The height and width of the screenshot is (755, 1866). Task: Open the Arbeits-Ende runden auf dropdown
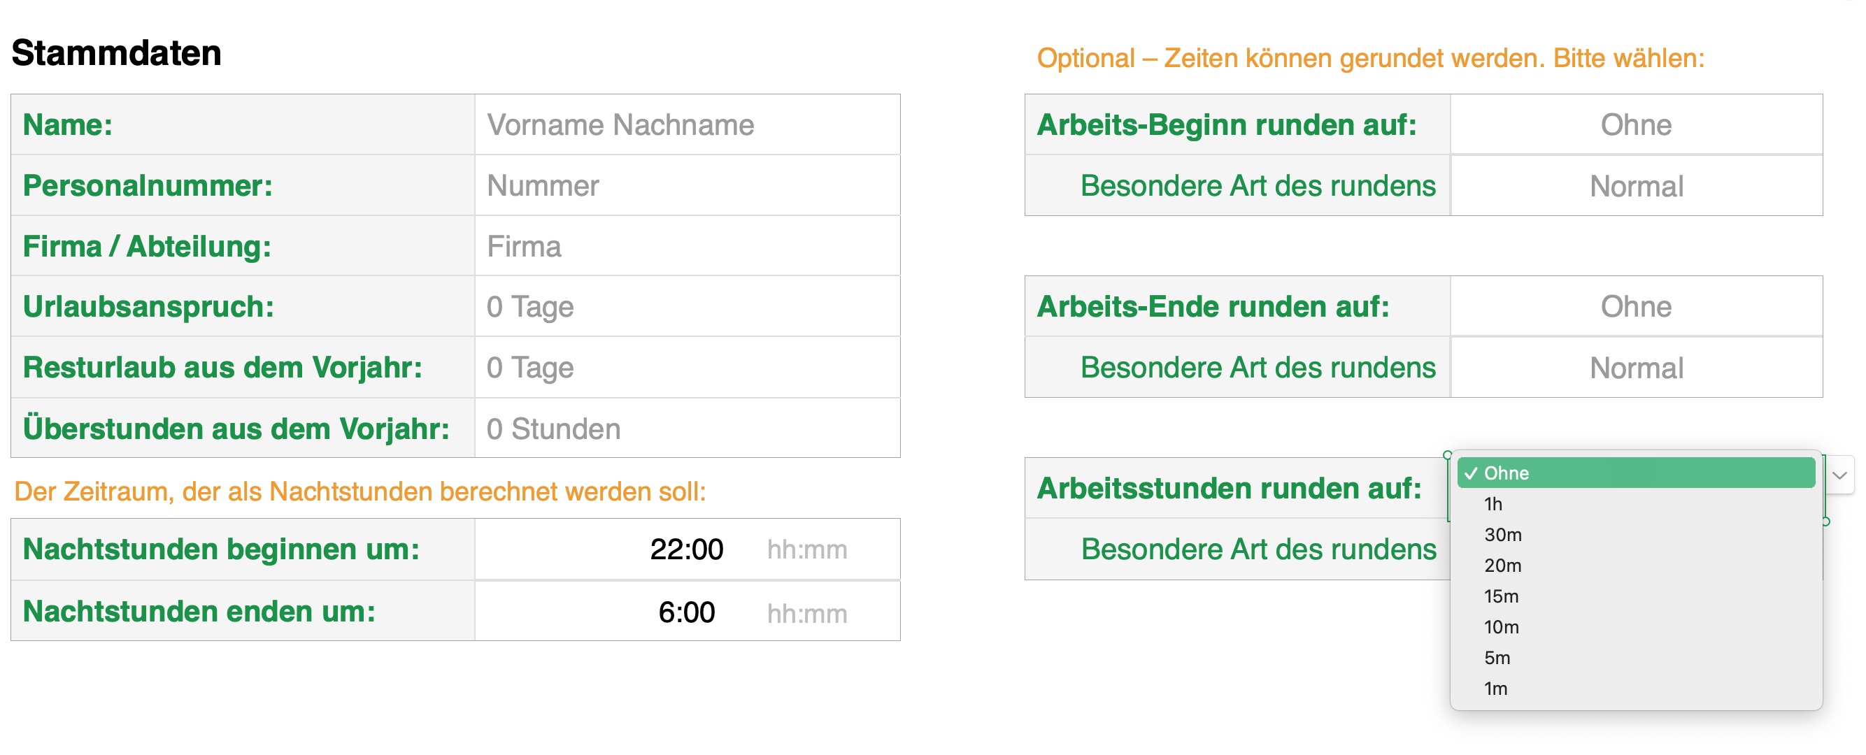[x=1635, y=306]
